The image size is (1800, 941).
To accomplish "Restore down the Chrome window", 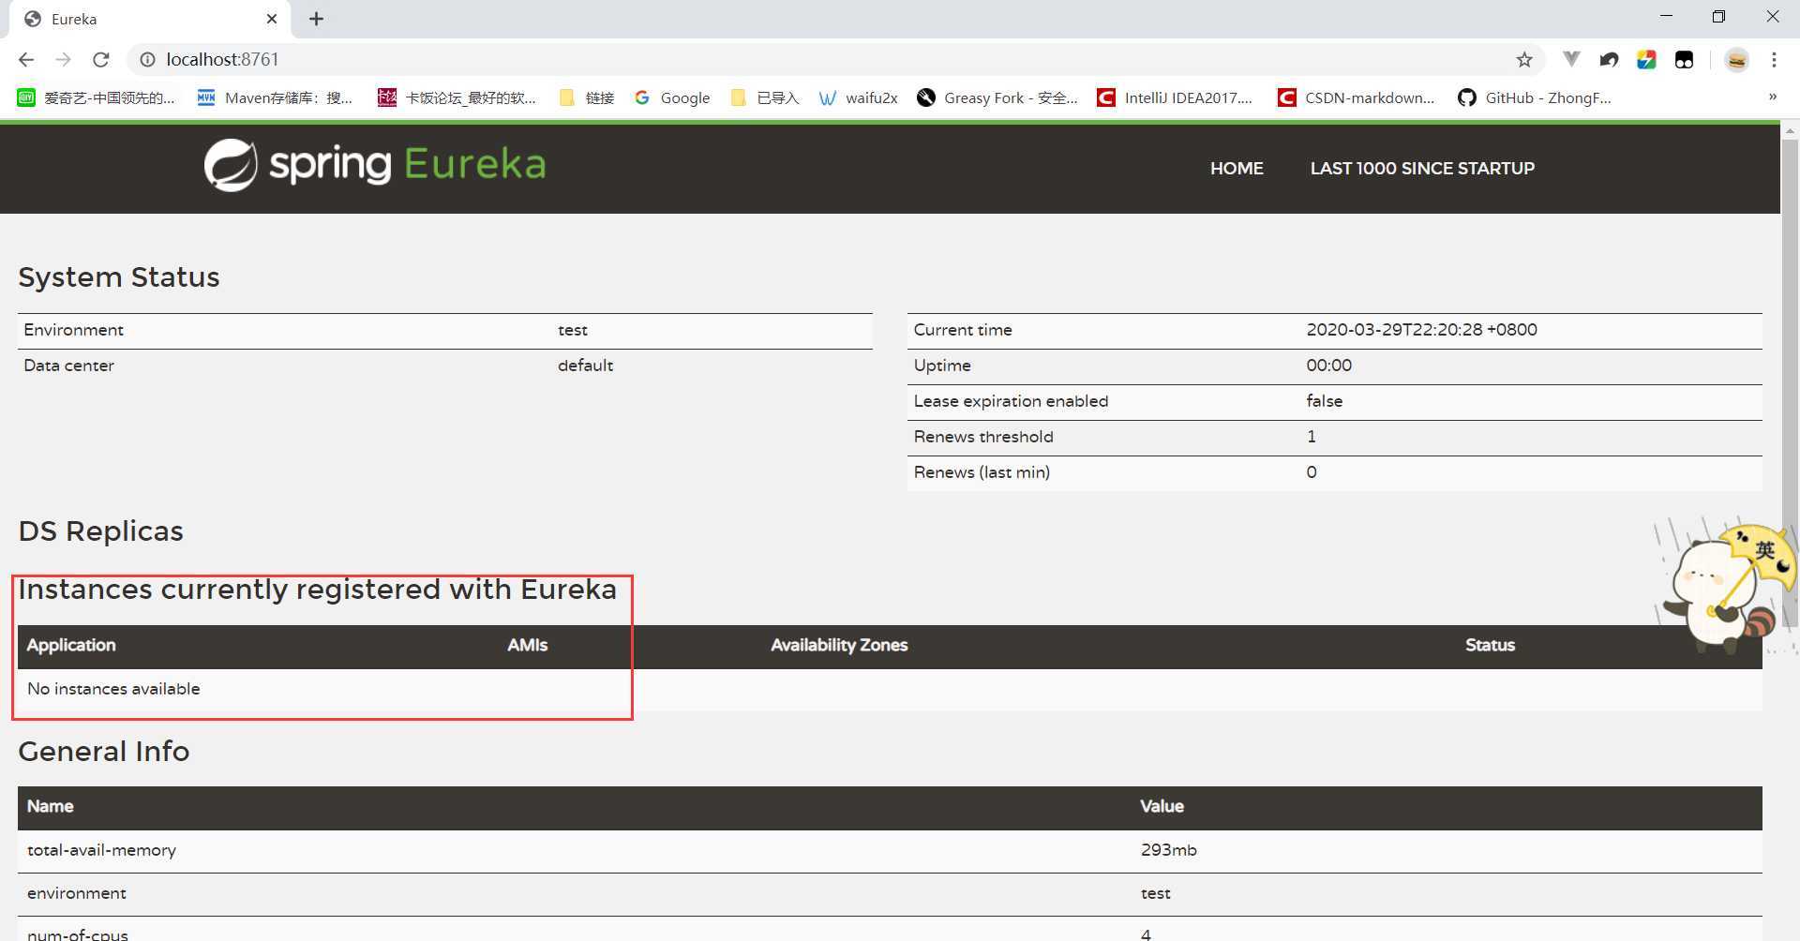I will [1718, 17].
